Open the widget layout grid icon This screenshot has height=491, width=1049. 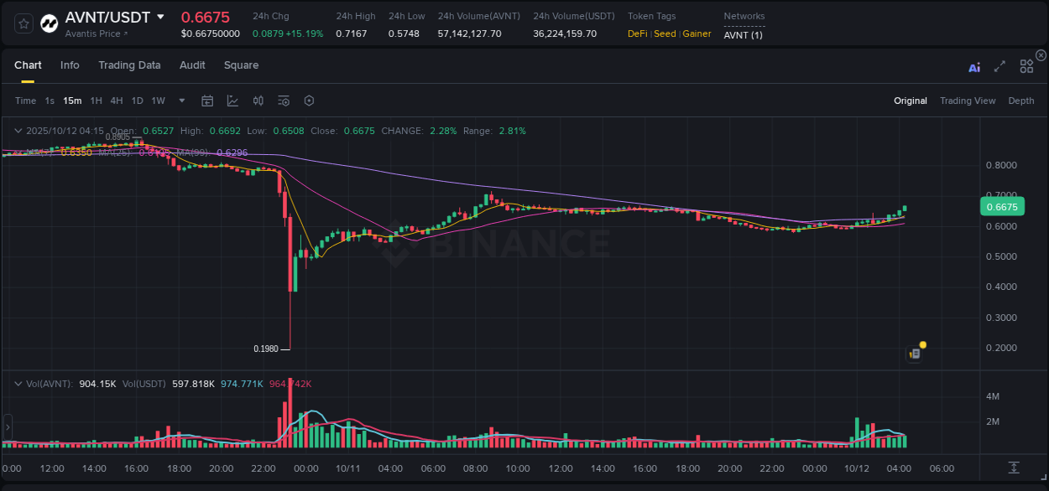tap(1026, 66)
